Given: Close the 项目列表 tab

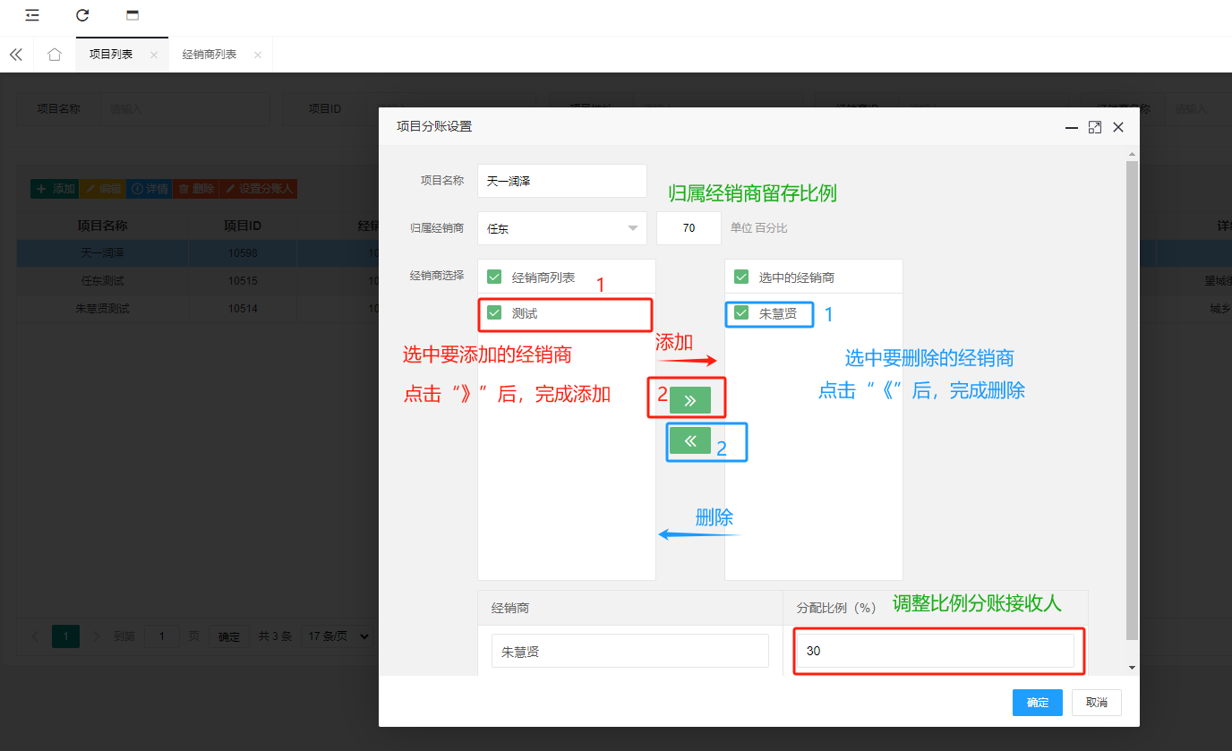Looking at the screenshot, I should pyautogui.click(x=153, y=55).
